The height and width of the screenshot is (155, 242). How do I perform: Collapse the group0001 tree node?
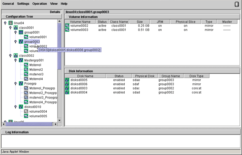[x=15, y=32]
